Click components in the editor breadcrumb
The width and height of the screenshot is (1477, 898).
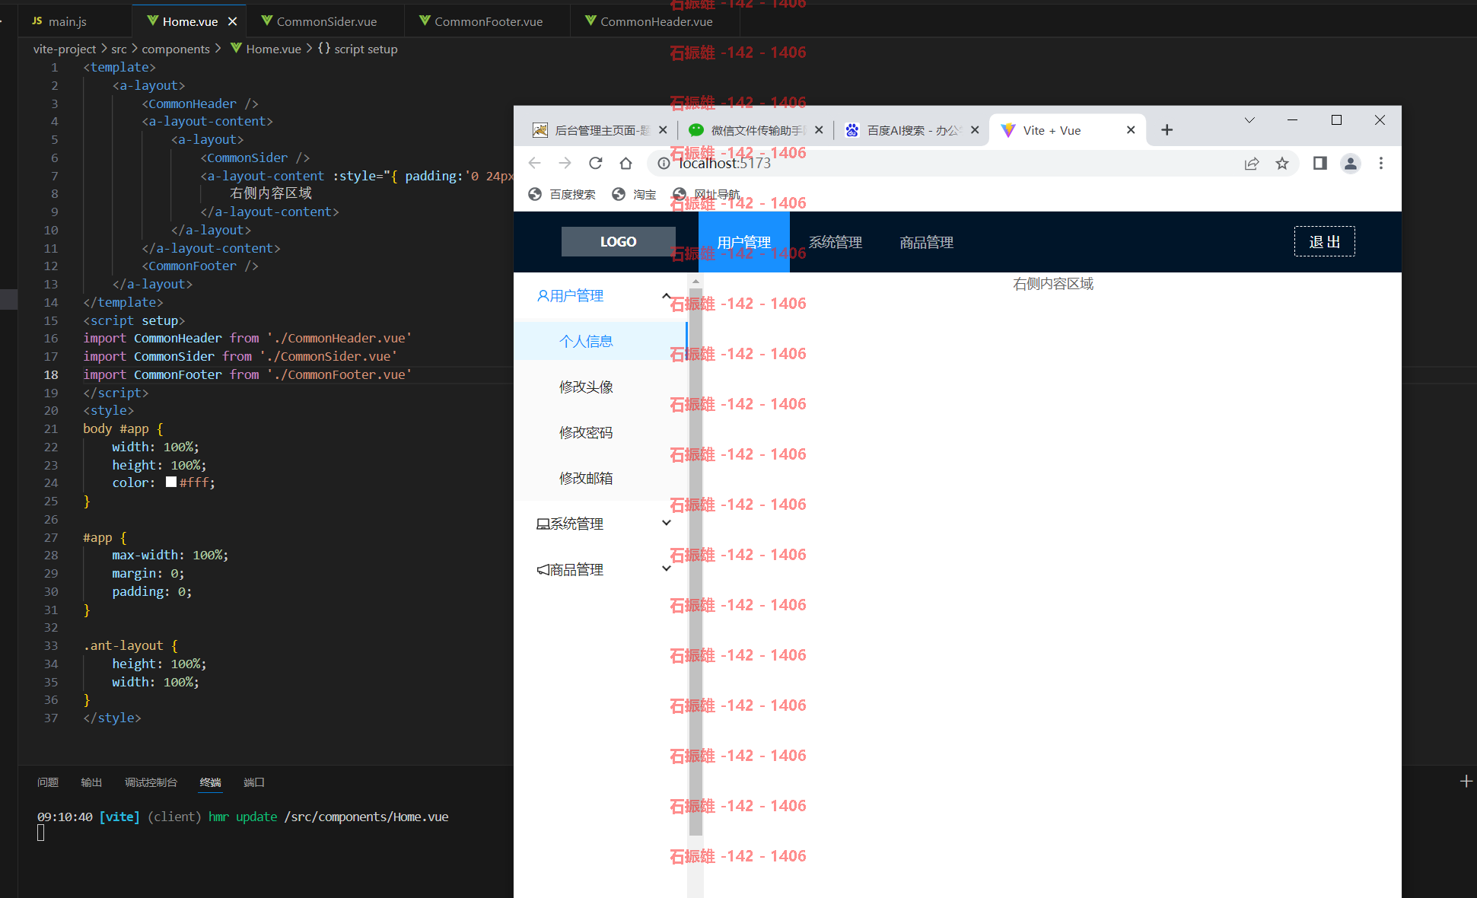[176, 49]
